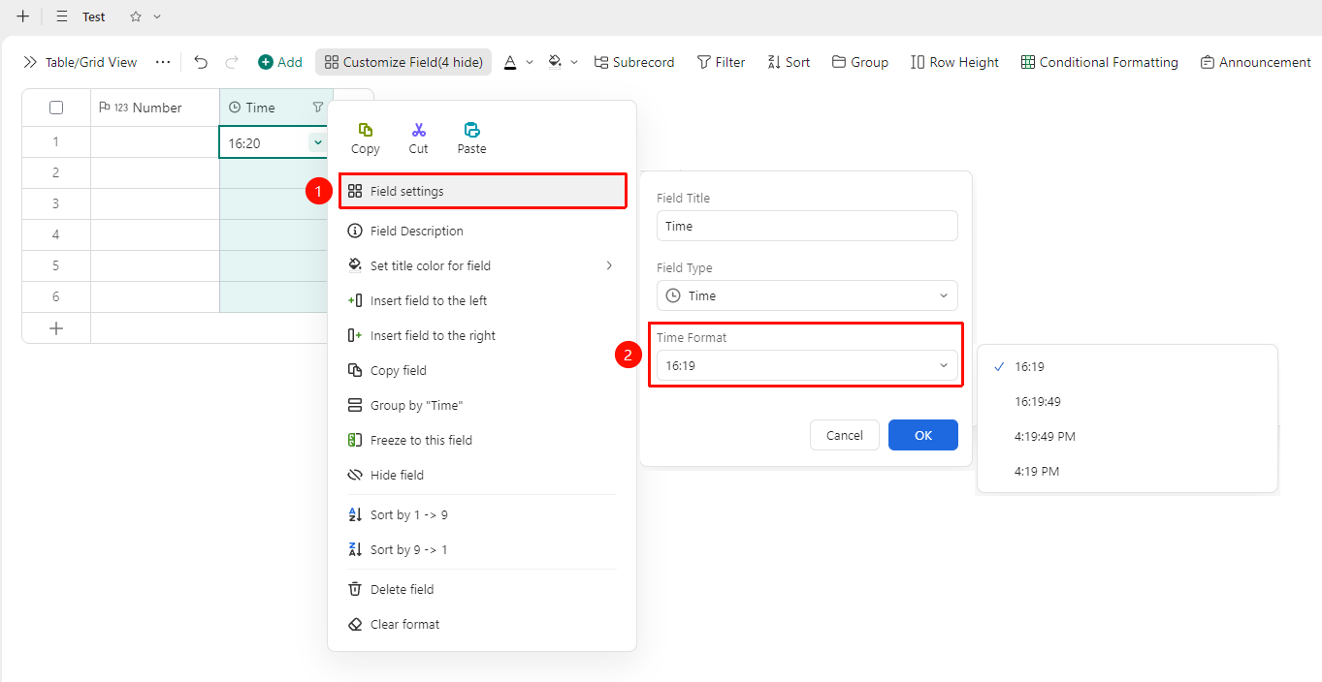The height and width of the screenshot is (682, 1322).
Task: Select the 4:19 PM time format option
Action: point(1127,471)
